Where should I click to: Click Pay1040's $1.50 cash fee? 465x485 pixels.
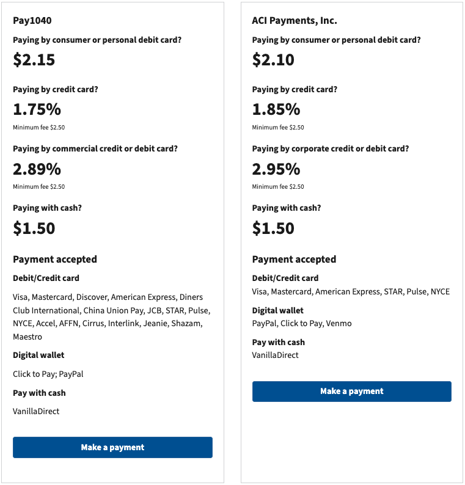point(34,228)
